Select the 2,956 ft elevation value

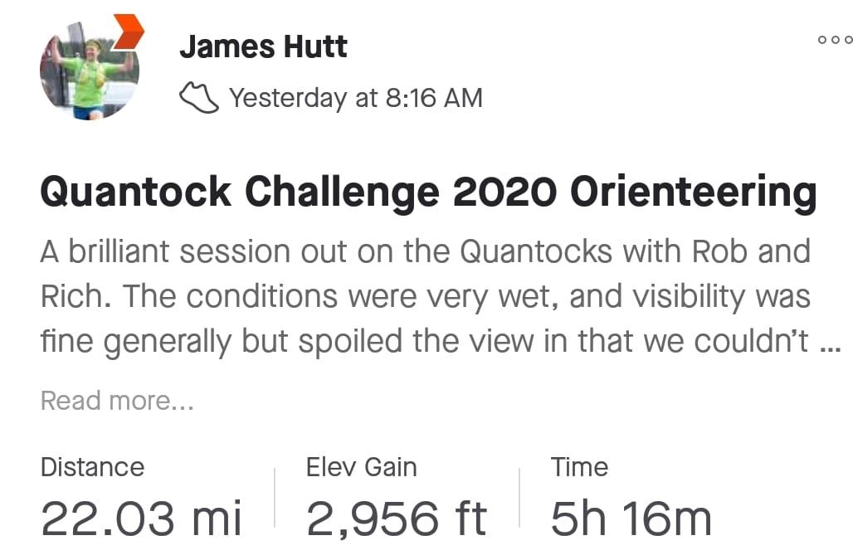click(396, 519)
